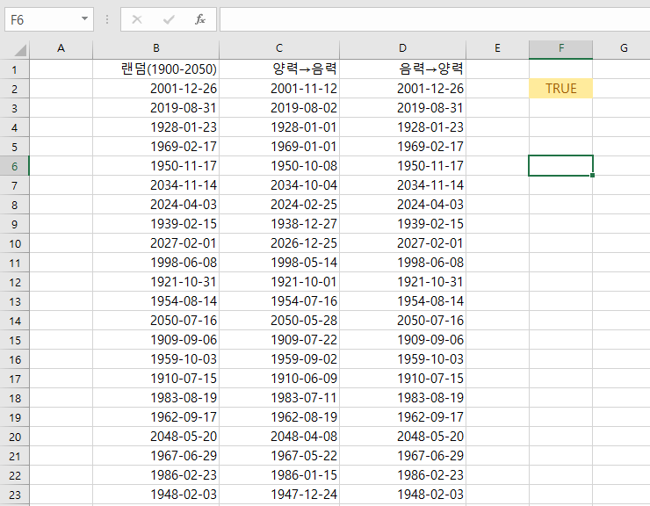
Task: Select row 6 header
Action: pyautogui.click(x=14, y=165)
